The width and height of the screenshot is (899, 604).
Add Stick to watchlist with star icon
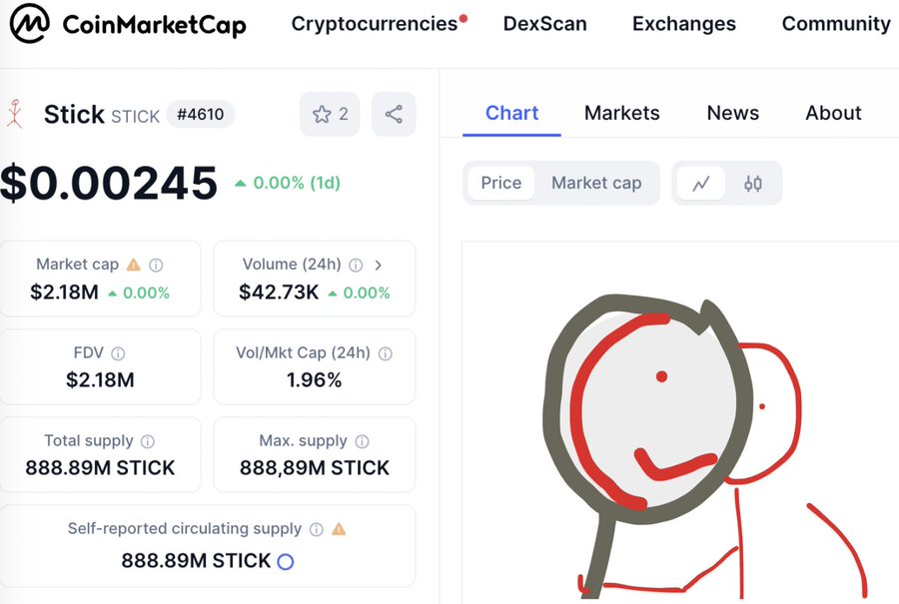tap(330, 114)
